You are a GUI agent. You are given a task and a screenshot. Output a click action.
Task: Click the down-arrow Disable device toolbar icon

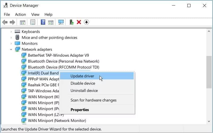click(86, 22)
